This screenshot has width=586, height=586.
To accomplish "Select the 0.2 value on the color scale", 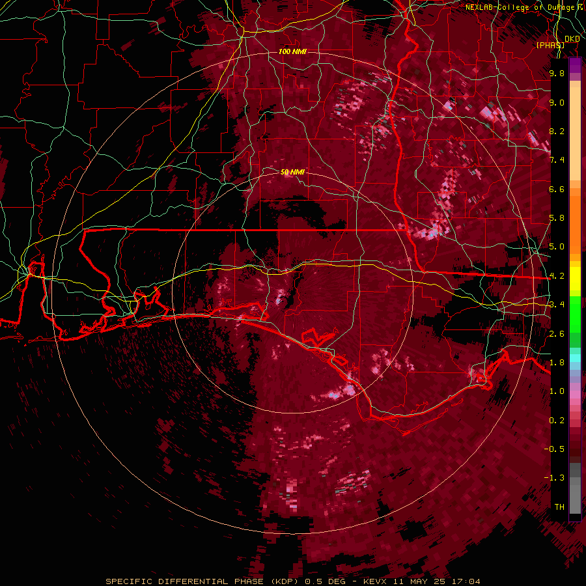I will (557, 420).
